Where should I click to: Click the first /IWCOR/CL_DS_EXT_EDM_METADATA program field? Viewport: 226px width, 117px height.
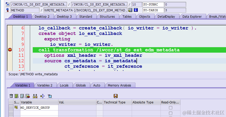point(39,4)
